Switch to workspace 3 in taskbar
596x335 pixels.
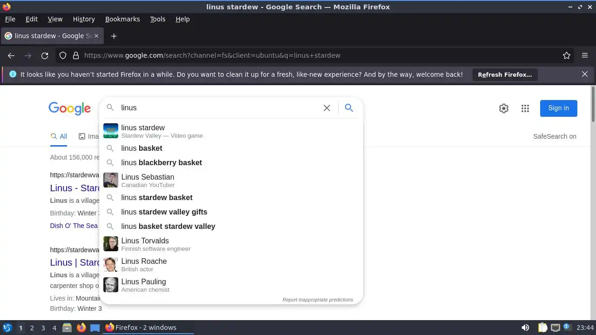click(43, 328)
